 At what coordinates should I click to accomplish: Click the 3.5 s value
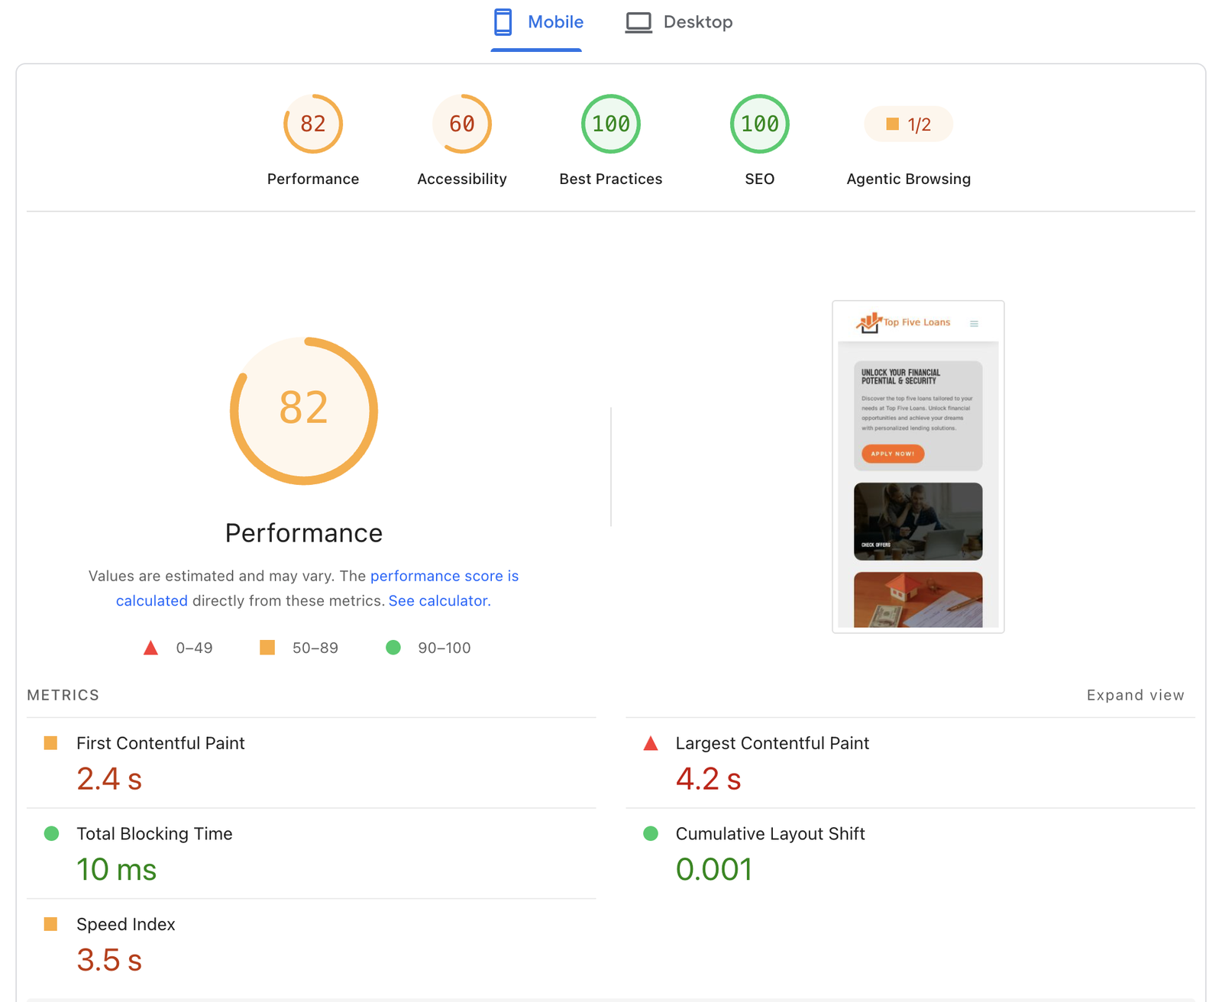click(109, 960)
